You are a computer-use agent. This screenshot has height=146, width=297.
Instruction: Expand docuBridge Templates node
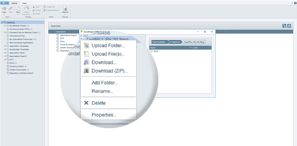5,49
